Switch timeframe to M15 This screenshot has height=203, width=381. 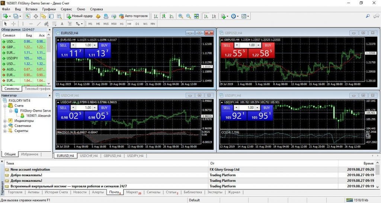[106, 24]
